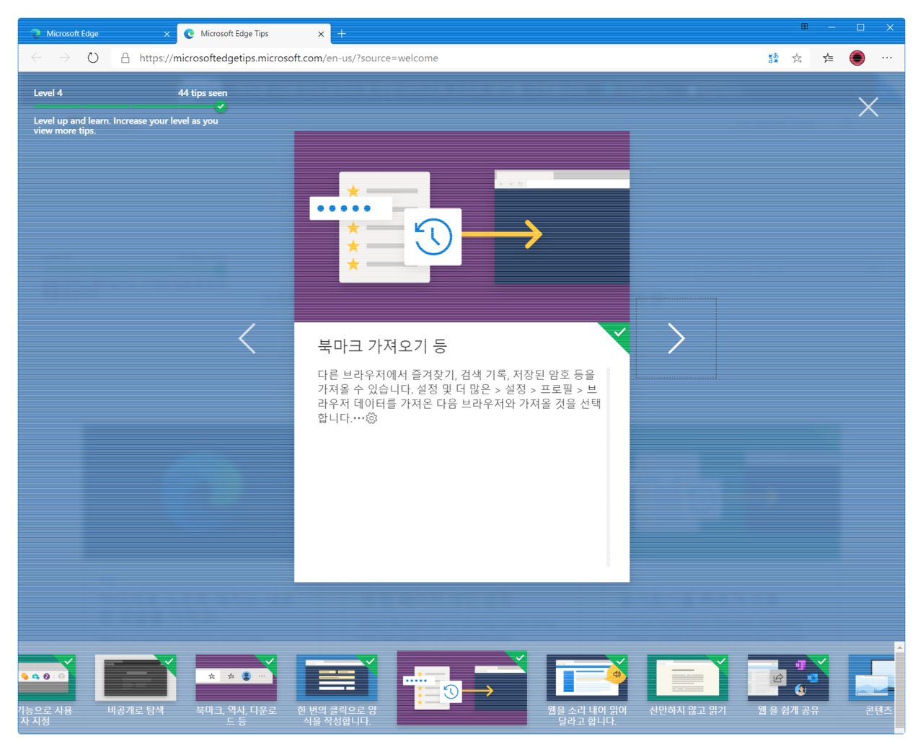This screenshot has height=752, width=923.
Task: Click the '44 tips seen' text
Action: click(x=203, y=93)
